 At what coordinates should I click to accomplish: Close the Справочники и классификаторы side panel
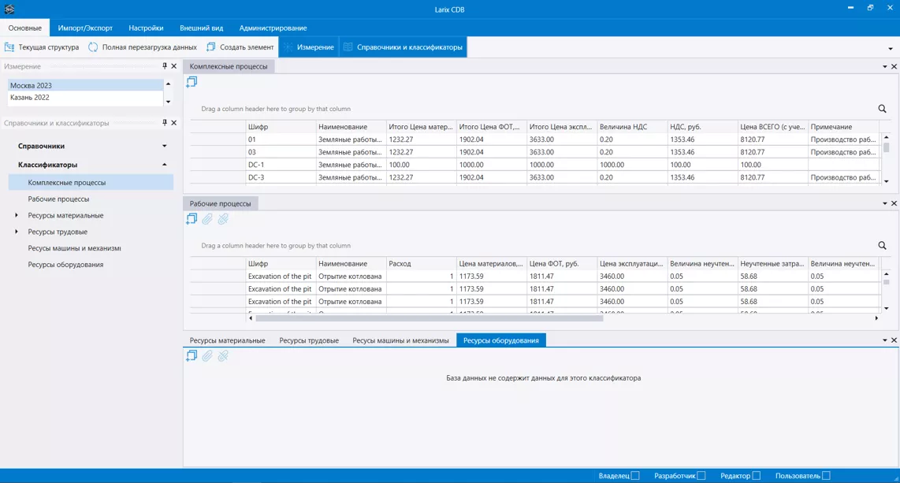tap(174, 123)
